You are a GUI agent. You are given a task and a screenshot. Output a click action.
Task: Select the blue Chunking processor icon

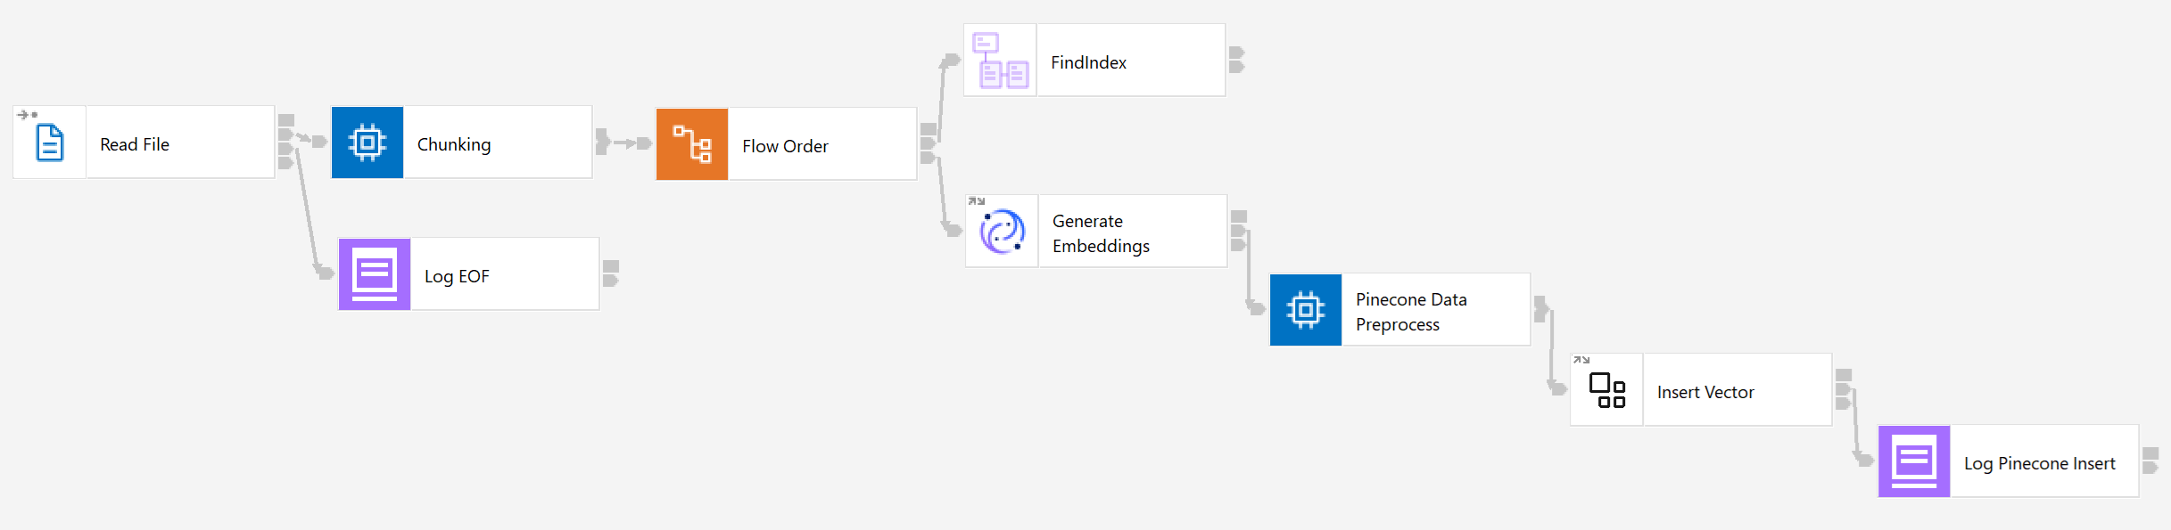(367, 143)
